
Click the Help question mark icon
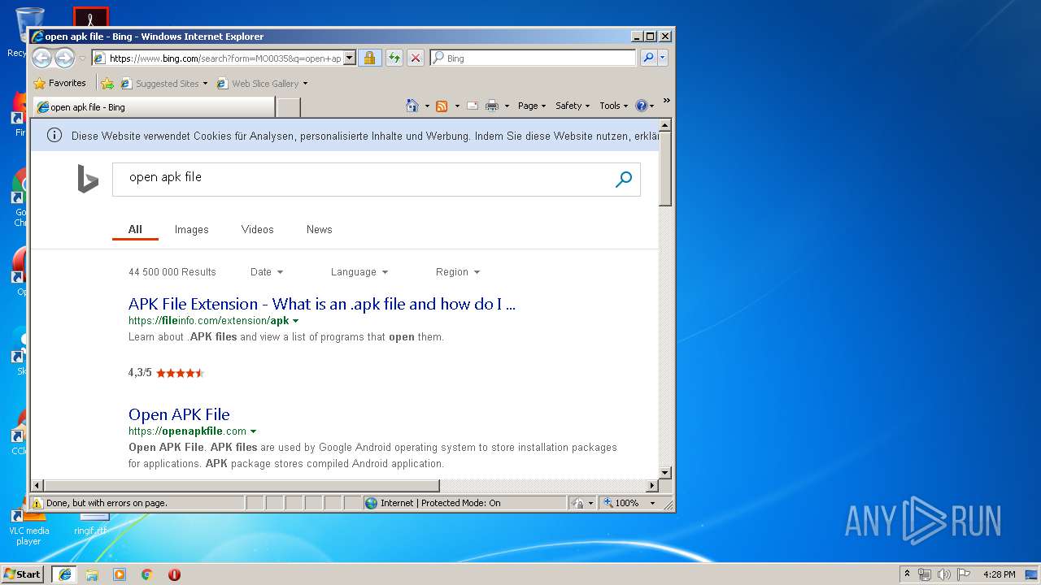641,106
